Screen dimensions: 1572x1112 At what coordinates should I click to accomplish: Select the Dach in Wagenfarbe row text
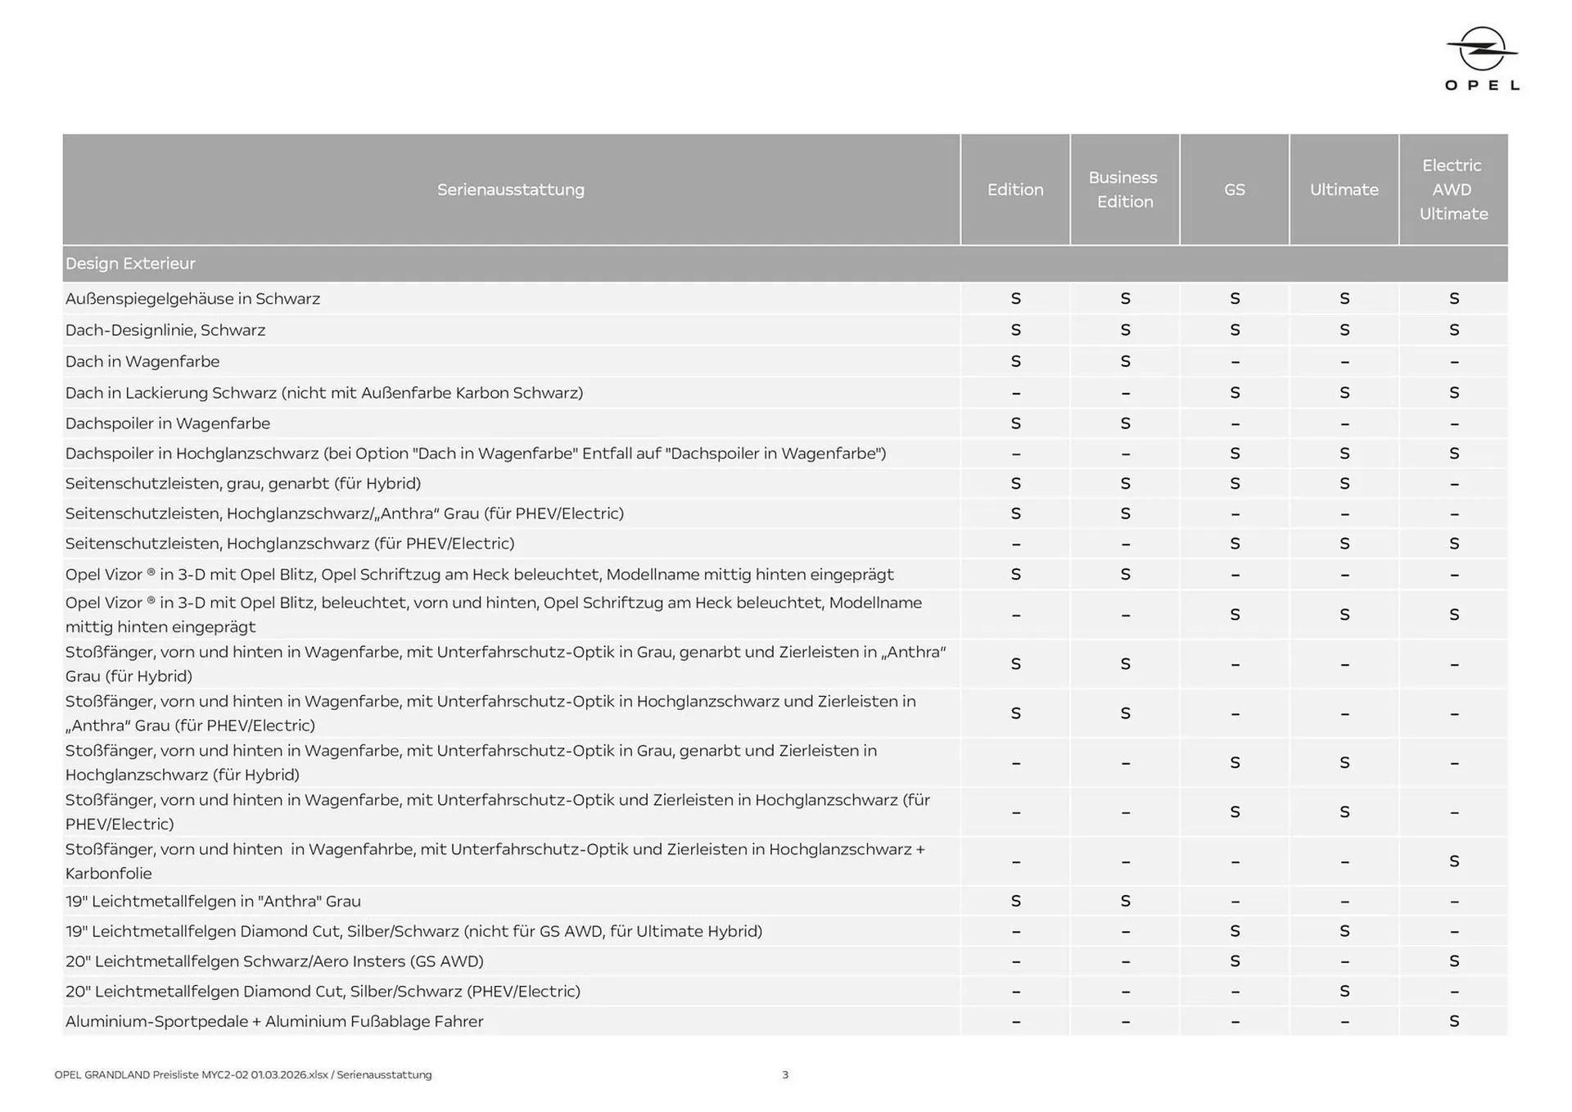click(142, 361)
